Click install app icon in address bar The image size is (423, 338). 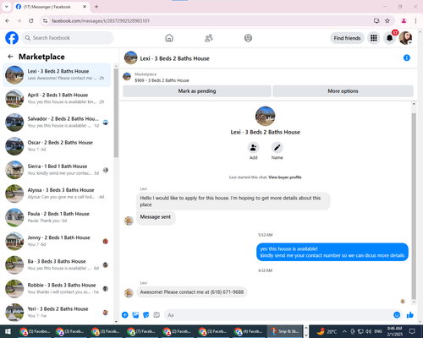[x=376, y=21]
